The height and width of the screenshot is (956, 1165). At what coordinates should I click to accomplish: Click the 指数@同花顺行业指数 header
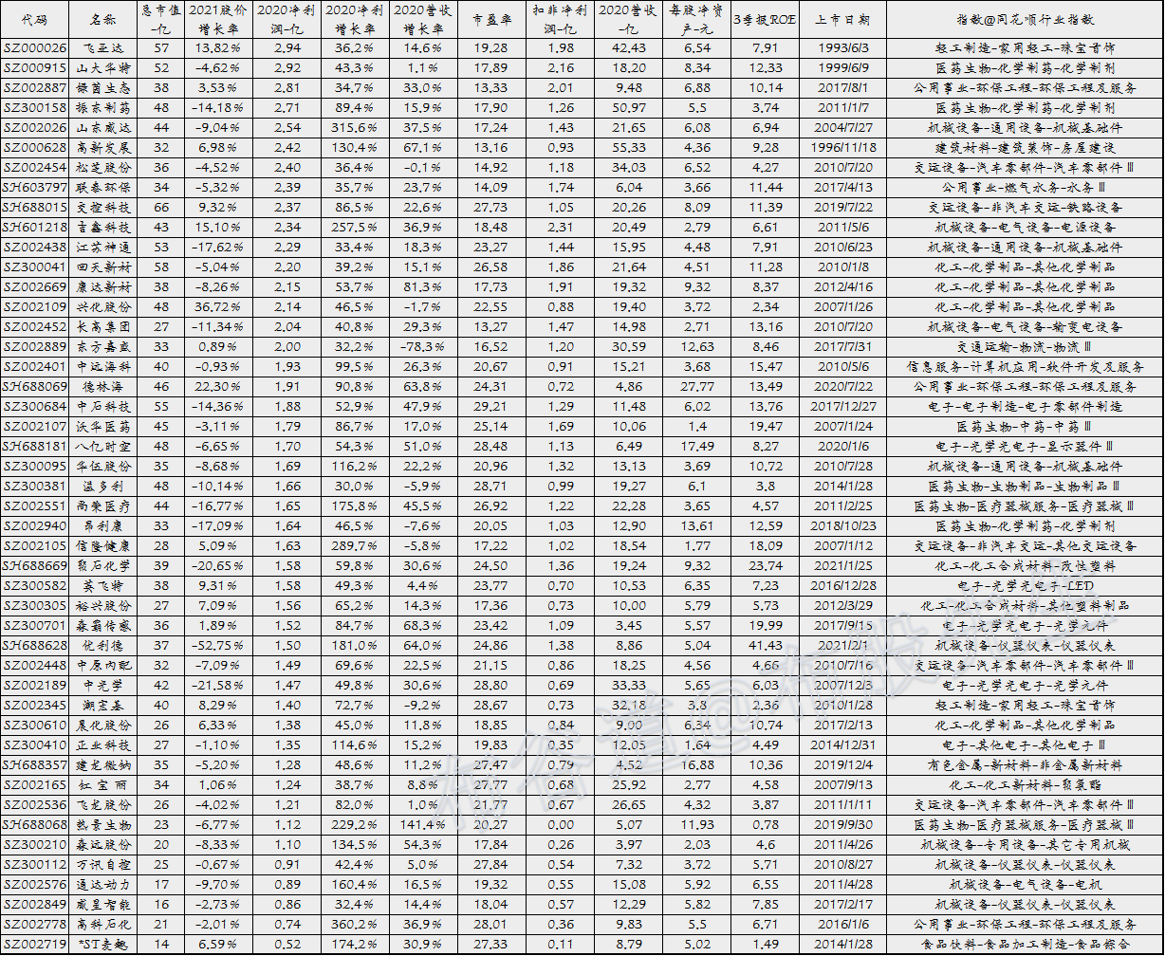pyautogui.click(x=1026, y=19)
